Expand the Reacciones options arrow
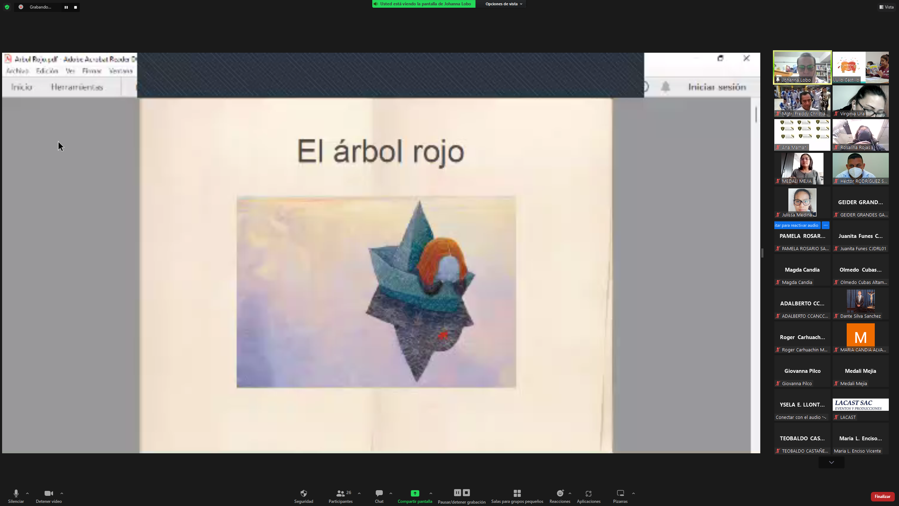Screen dimensions: 899x506 click(570, 493)
